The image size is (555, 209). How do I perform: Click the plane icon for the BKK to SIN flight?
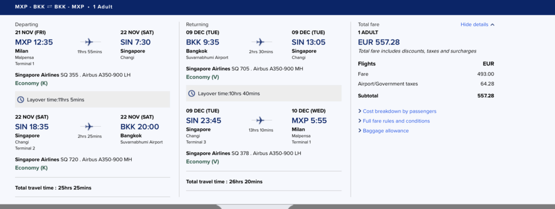261,42
